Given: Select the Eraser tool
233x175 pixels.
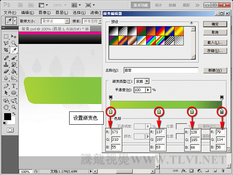Looking at the screenshot, I should pyautogui.click(x=6, y=71).
